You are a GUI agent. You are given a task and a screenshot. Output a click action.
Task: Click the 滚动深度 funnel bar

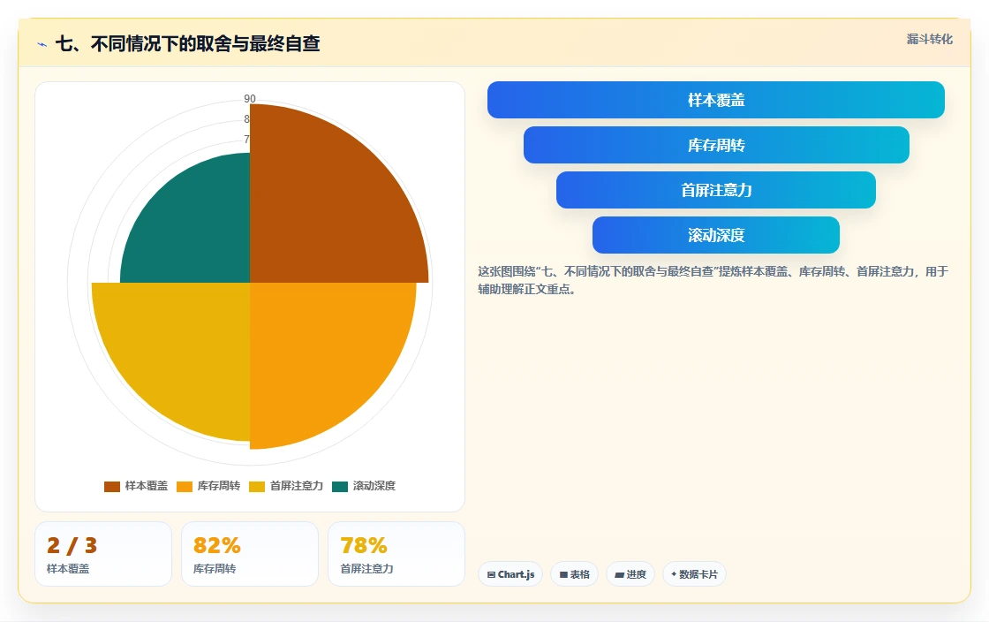point(716,235)
